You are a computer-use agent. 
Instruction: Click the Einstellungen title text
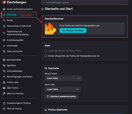[17, 2]
